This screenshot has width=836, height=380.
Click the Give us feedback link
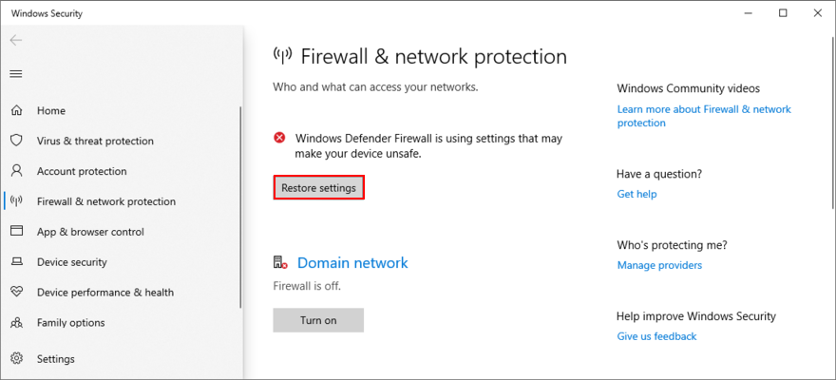(x=656, y=336)
